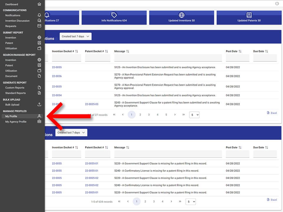Export first table to Excel
This screenshot has width=283, height=212.
point(272,113)
